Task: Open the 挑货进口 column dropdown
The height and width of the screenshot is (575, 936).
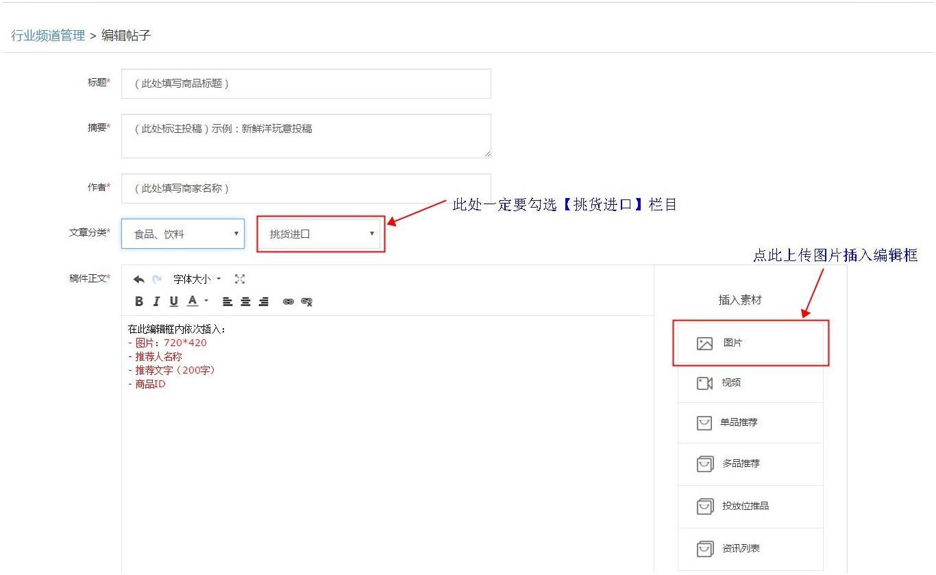Action: pos(320,234)
